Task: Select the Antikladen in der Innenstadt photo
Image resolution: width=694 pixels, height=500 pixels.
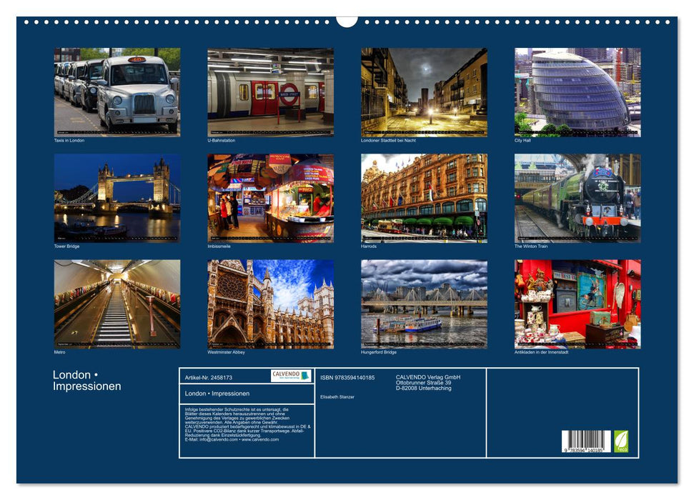Action: pos(577,304)
